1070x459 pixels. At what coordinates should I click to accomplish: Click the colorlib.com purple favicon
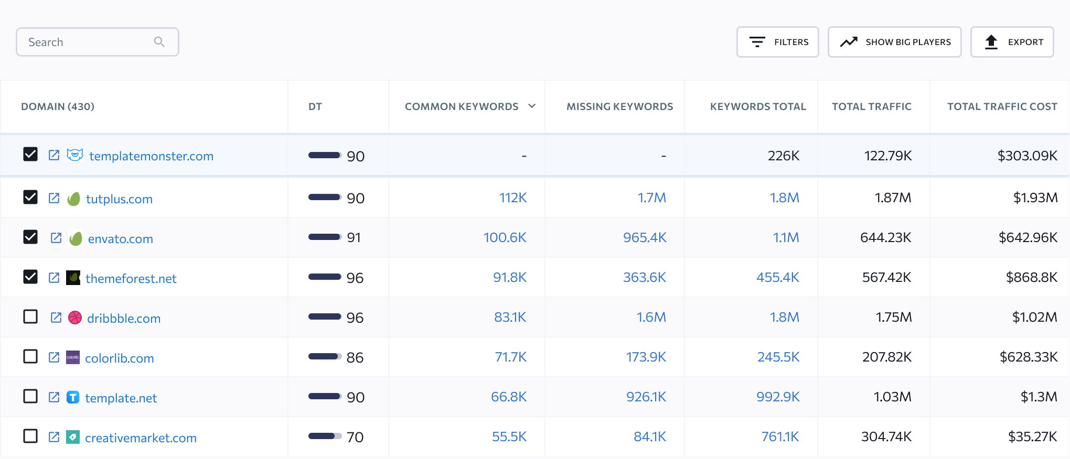[x=73, y=357]
